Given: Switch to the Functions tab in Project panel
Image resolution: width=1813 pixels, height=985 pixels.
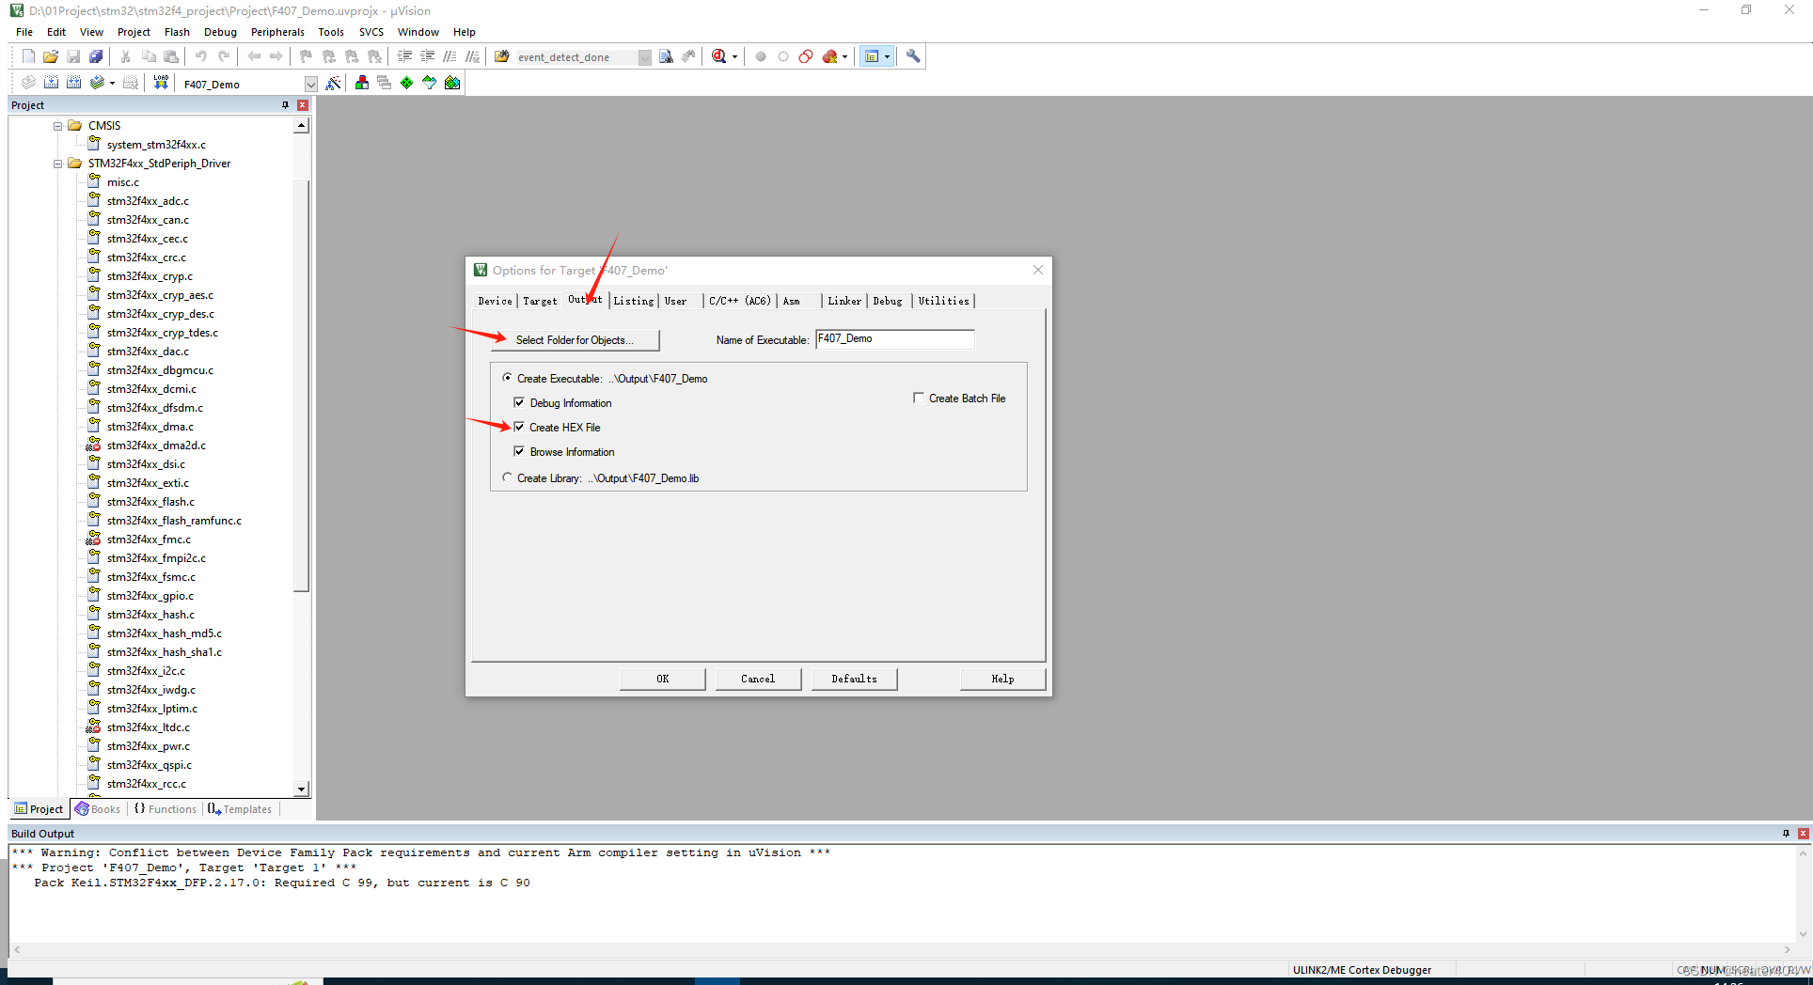Looking at the screenshot, I should tap(166, 809).
